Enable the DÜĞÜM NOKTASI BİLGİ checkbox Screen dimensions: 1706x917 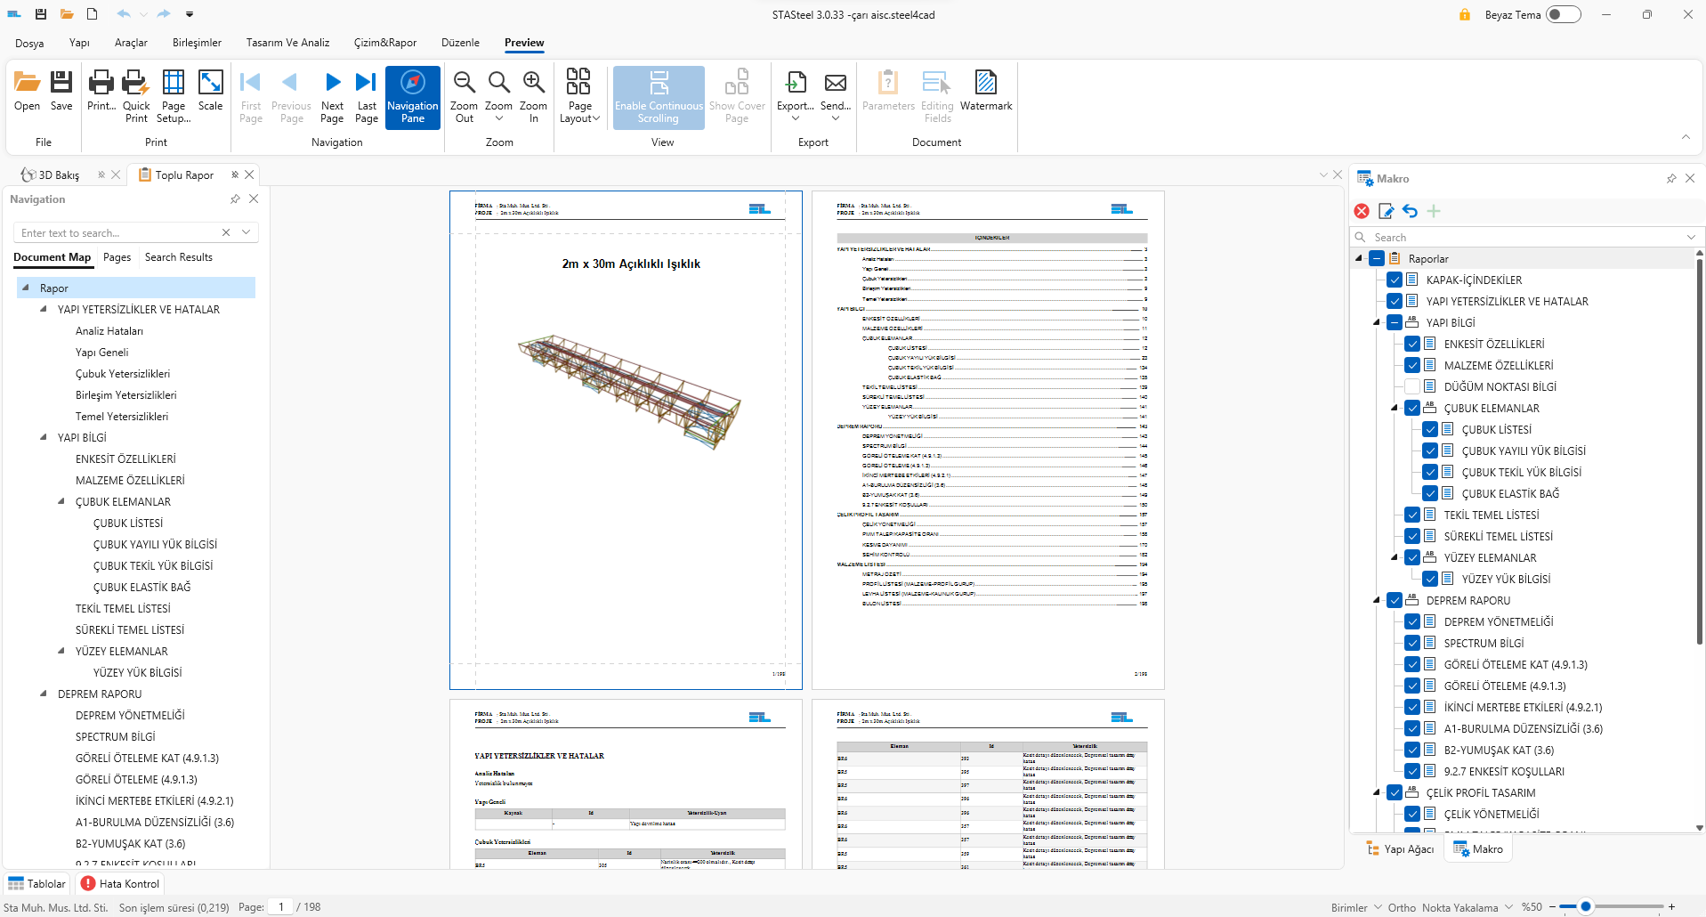[x=1412, y=386]
